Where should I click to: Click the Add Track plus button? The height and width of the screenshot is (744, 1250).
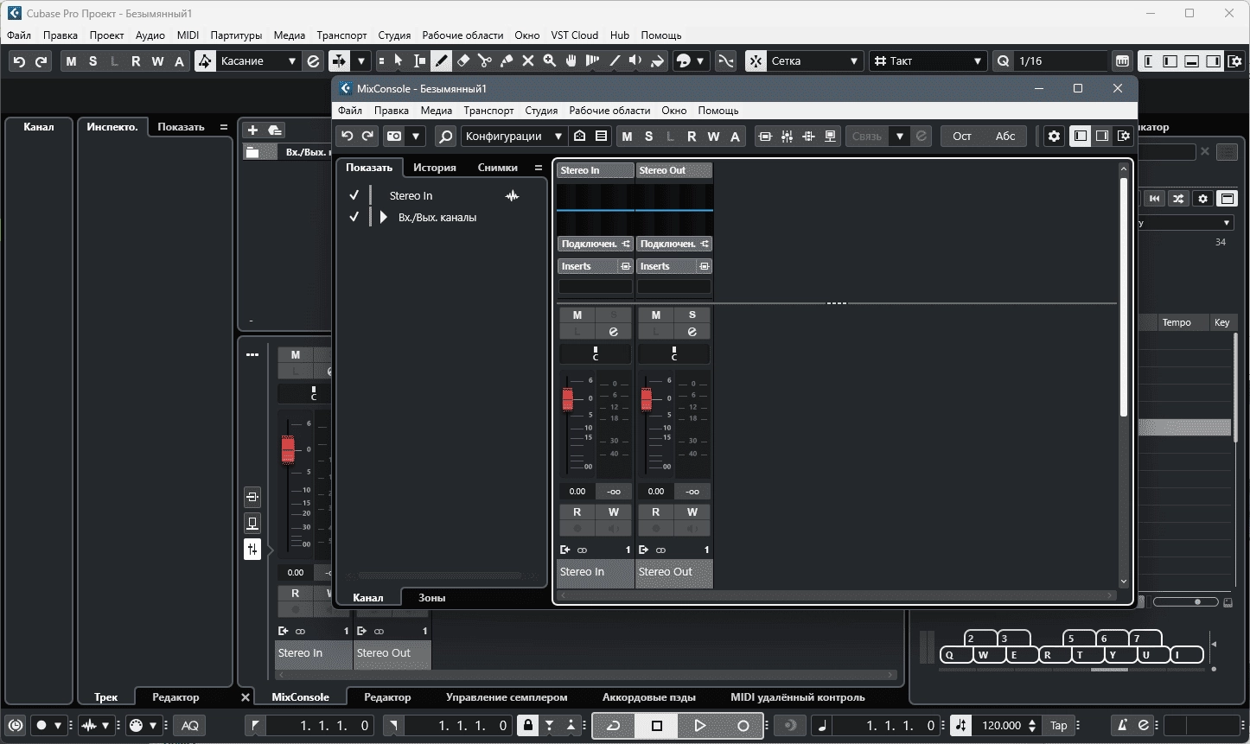pos(252,130)
